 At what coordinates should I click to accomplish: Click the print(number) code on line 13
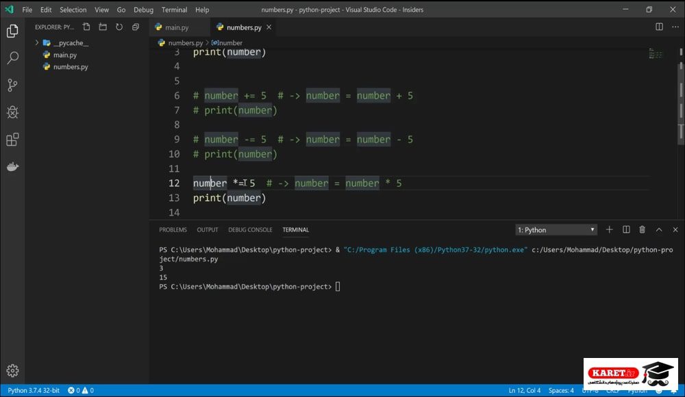[x=229, y=198]
